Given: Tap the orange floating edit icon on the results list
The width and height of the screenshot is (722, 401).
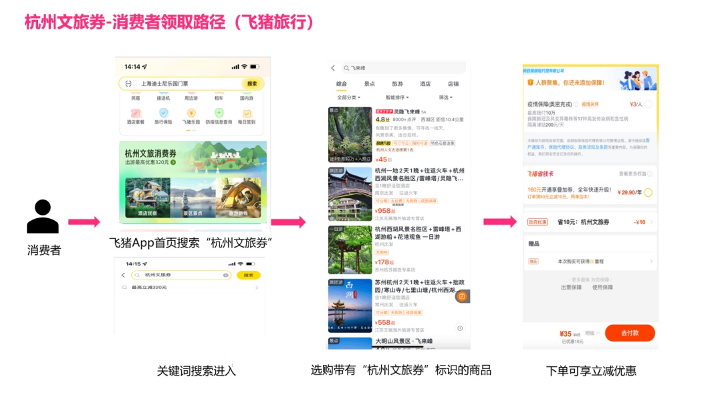Looking at the screenshot, I should tap(462, 297).
